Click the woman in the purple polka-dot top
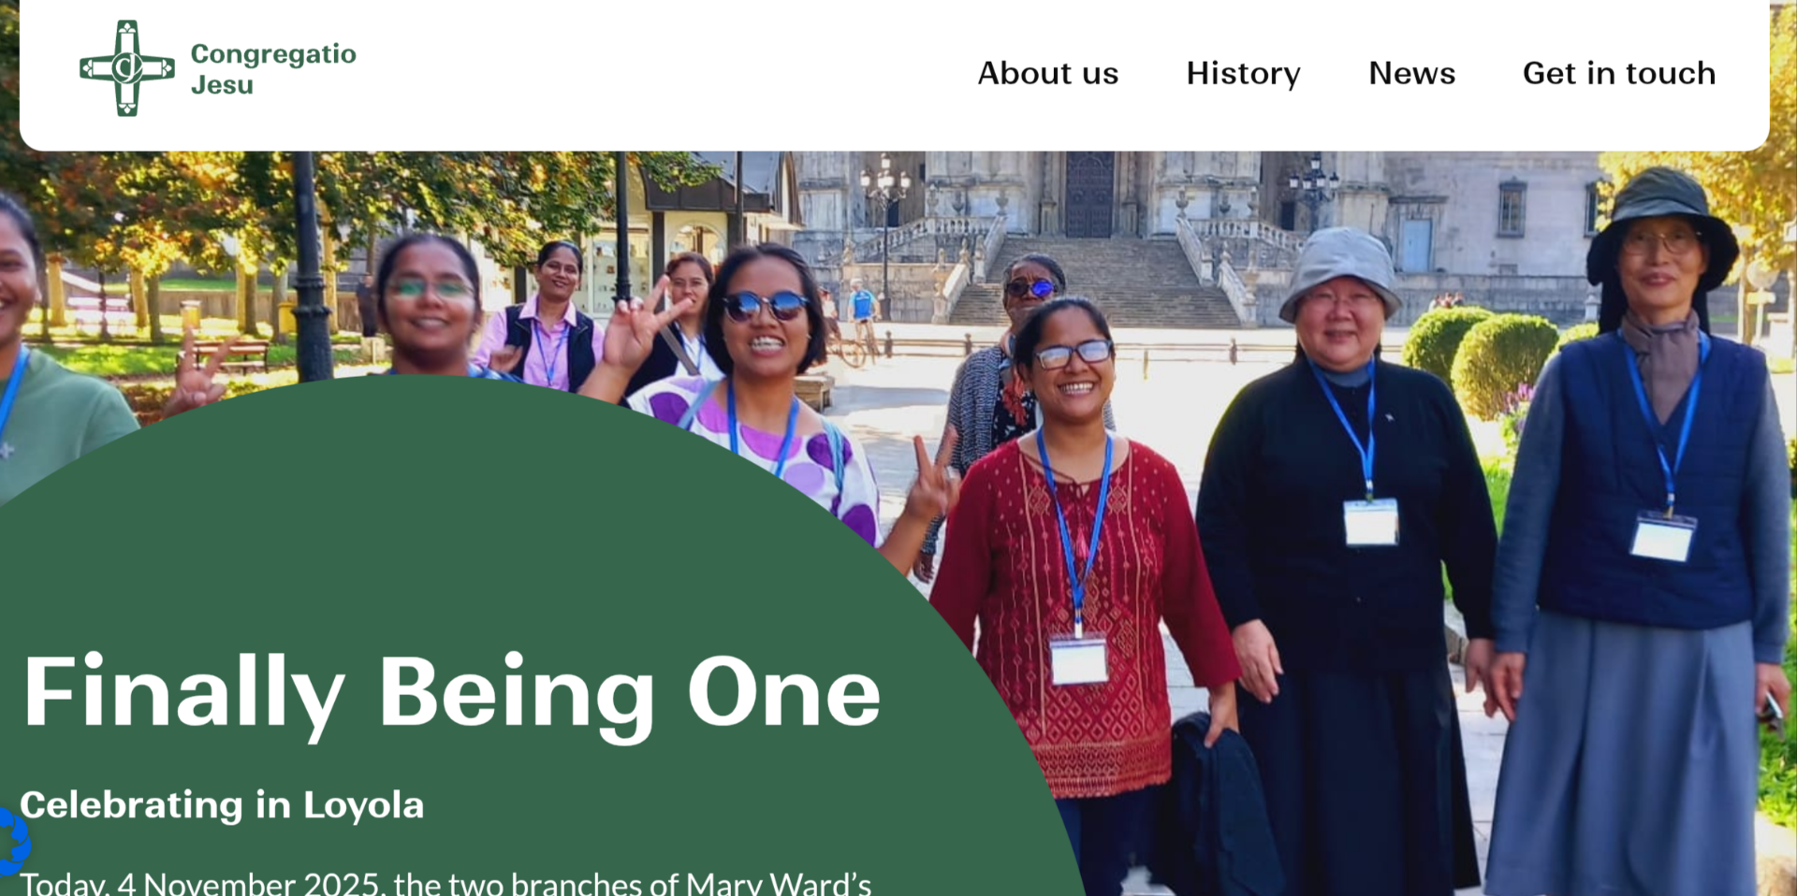Viewport: 1797px width, 896px height. (767, 393)
